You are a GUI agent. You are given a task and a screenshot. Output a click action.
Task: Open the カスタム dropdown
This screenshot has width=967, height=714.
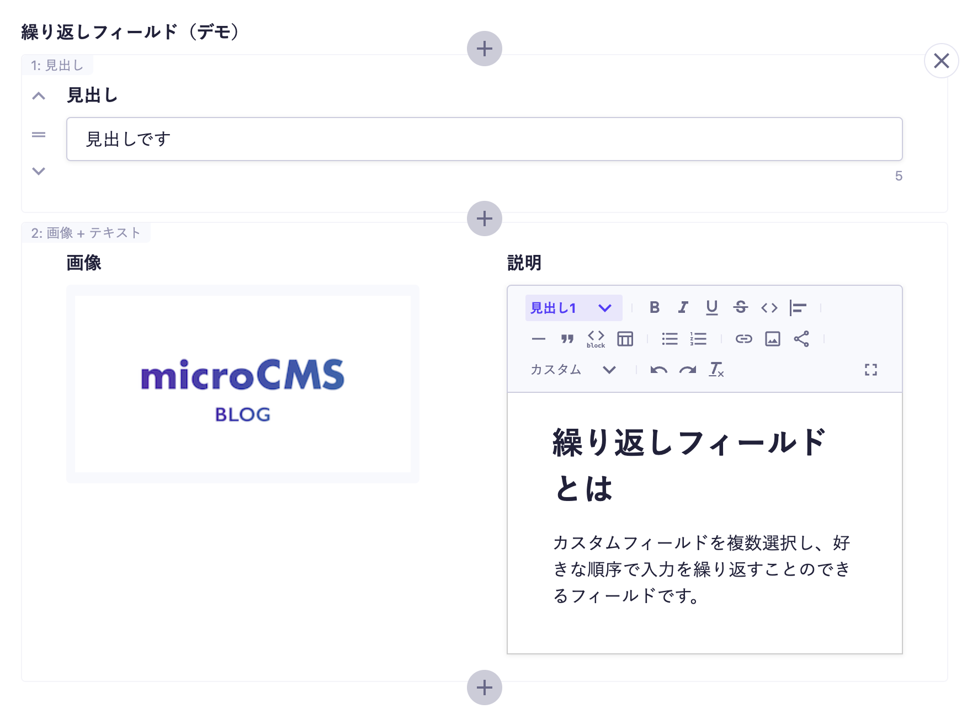pos(574,370)
